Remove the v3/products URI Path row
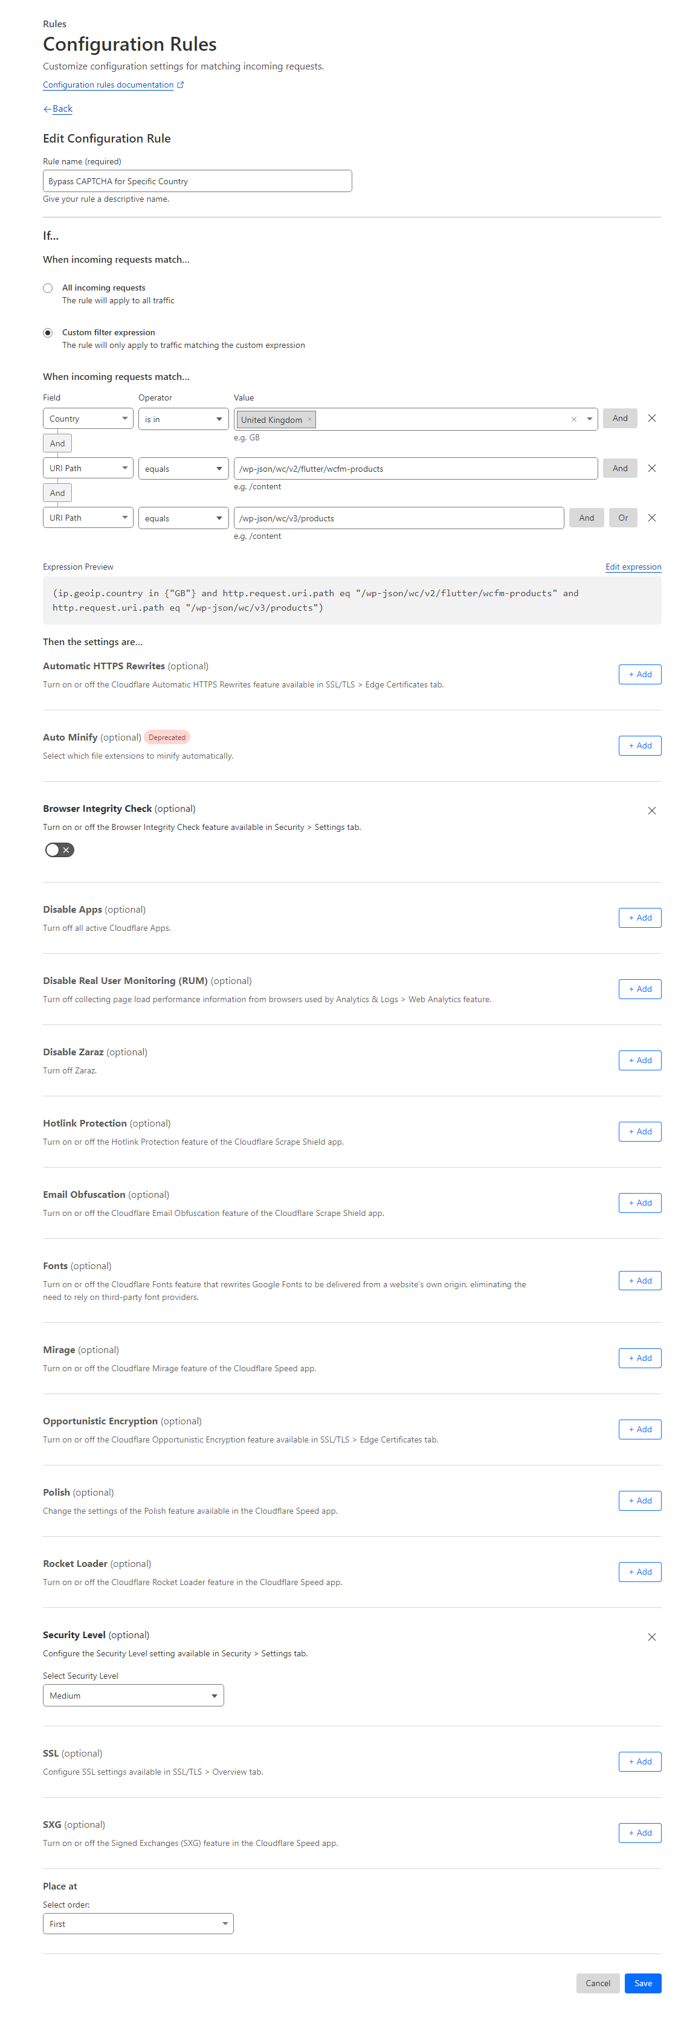Image resolution: width=681 pixels, height=2026 pixels. click(x=651, y=518)
